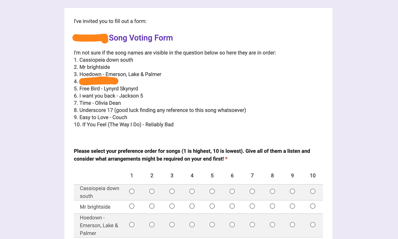398x239 pixels.
Task: Select rank 7 for Mr brightside
Action: click(x=252, y=206)
